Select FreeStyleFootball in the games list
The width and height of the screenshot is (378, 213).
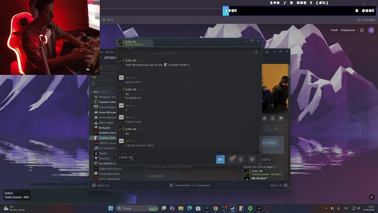(x=107, y=174)
